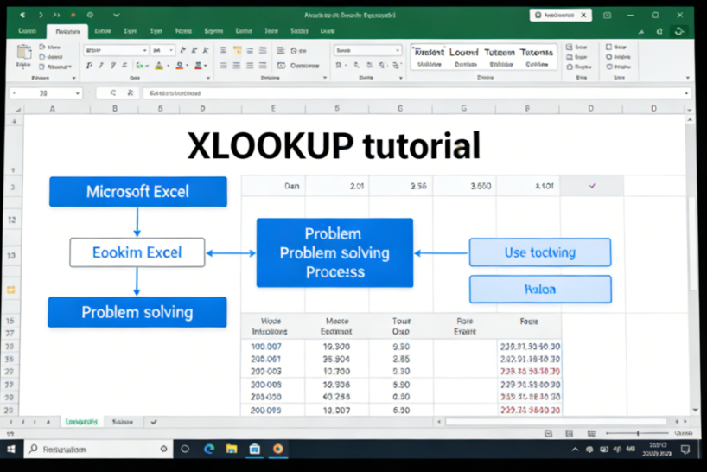The height and width of the screenshot is (472, 707).
Task: Click the Paste clipboard icon
Action: click(24, 52)
